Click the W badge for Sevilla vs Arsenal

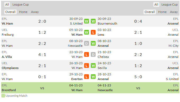click(93, 66)
